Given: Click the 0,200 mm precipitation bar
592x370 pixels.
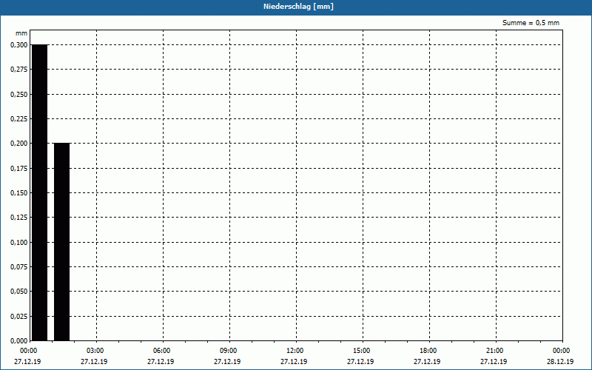Looking at the screenshot, I should click(62, 242).
